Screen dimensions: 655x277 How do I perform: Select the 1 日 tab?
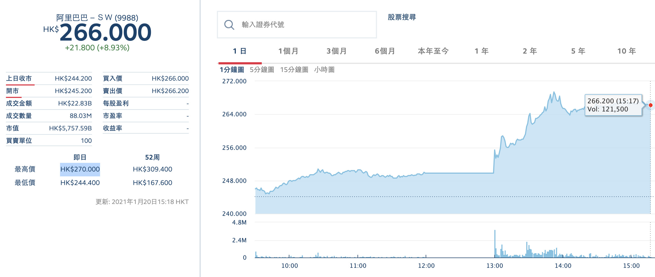(x=240, y=51)
